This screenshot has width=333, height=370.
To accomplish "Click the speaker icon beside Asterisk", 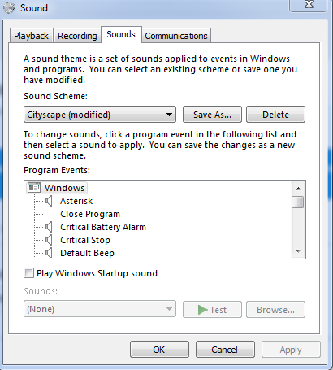I will pyautogui.click(x=49, y=201).
